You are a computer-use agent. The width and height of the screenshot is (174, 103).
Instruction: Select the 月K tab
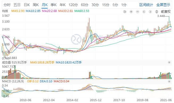[45, 5]
